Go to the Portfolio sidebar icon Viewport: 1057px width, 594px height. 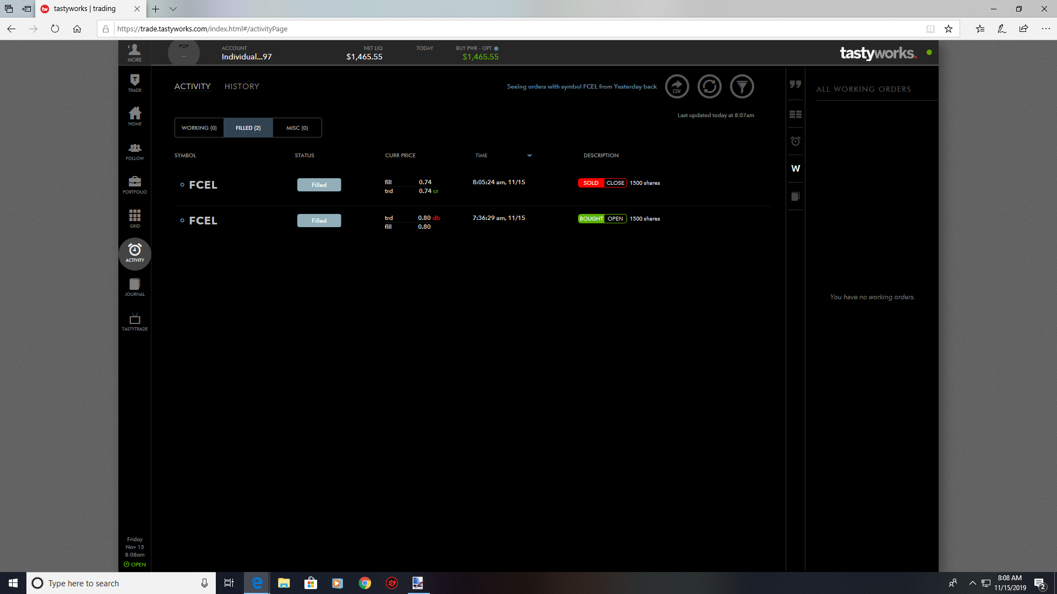(x=135, y=185)
